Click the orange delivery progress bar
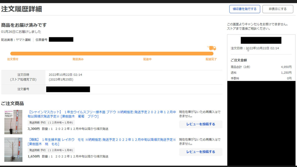 [112, 53]
